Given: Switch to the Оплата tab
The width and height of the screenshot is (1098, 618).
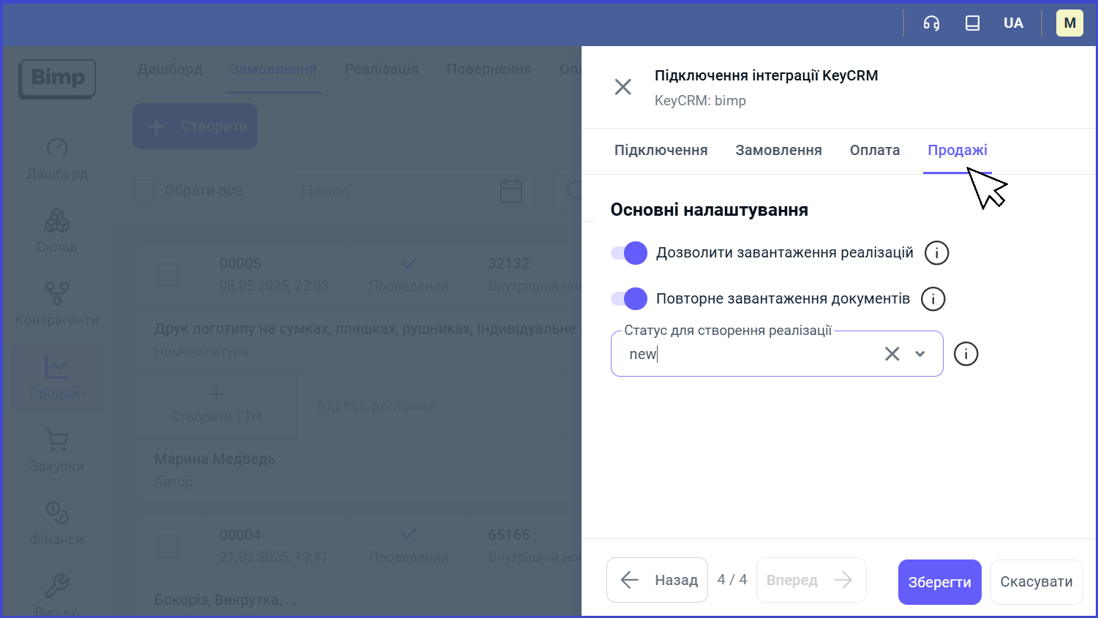Looking at the screenshot, I should (x=875, y=150).
